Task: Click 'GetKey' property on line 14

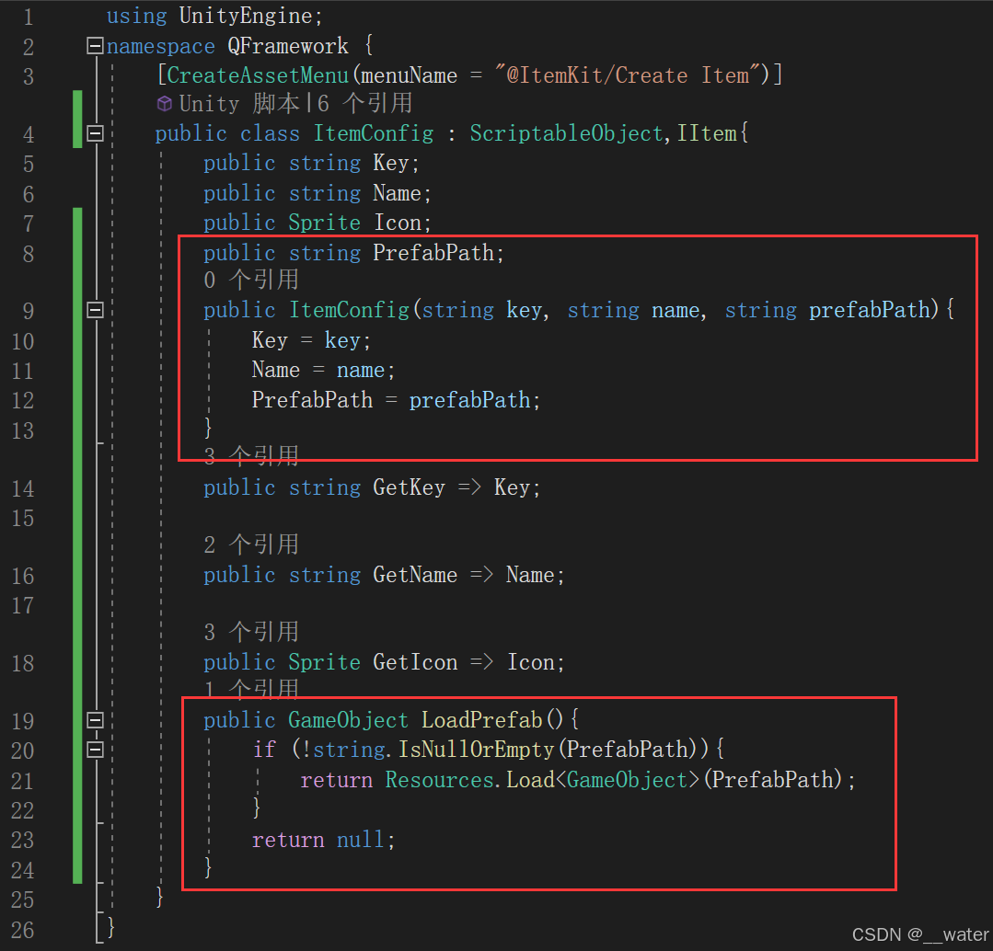Action: 410,487
